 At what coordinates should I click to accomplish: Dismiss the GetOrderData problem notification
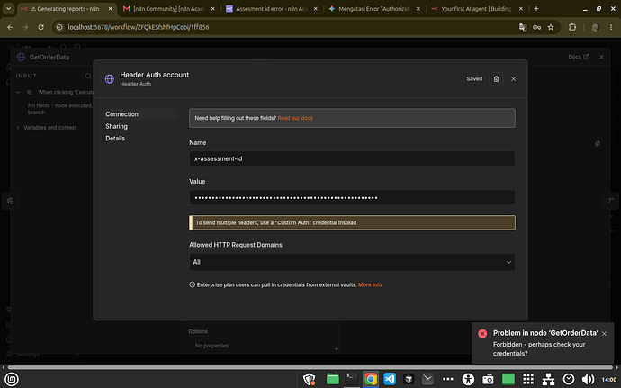[x=604, y=334]
